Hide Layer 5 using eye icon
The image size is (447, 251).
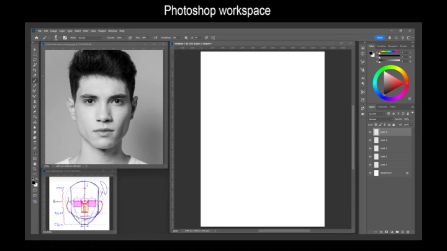[x=370, y=132]
